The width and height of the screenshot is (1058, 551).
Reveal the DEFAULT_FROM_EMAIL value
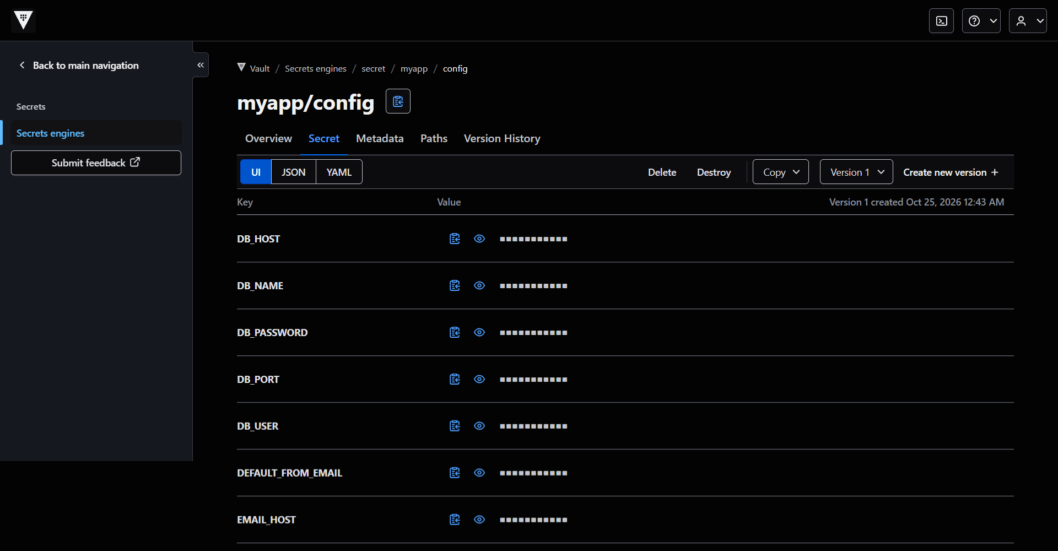(x=479, y=473)
